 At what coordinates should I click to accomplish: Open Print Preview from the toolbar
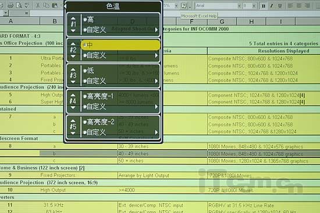[19, 5]
